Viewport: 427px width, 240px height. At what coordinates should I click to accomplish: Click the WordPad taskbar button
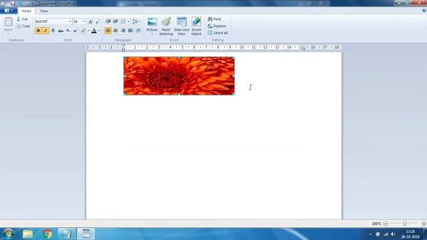click(86, 234)
